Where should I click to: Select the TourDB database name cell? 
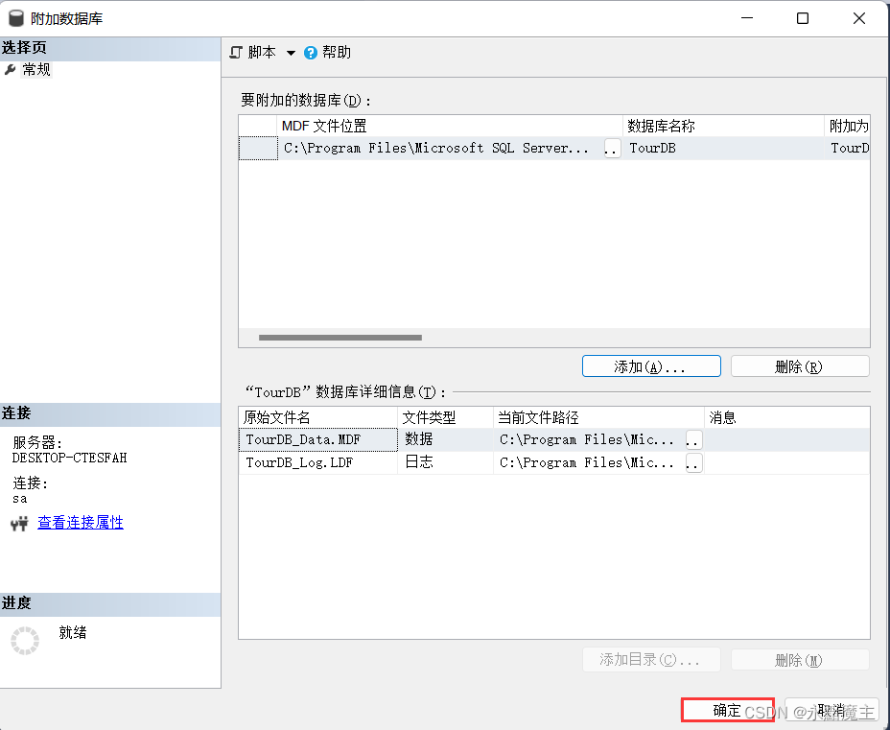click(724, 148)
